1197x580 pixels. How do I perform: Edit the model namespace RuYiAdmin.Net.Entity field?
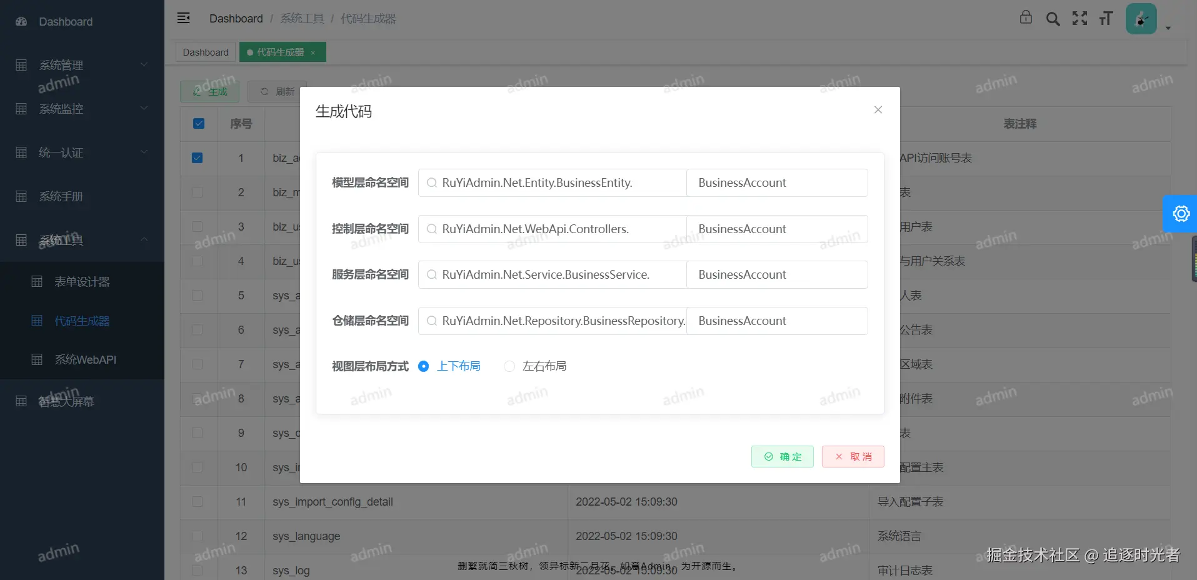tap(553, 182)
